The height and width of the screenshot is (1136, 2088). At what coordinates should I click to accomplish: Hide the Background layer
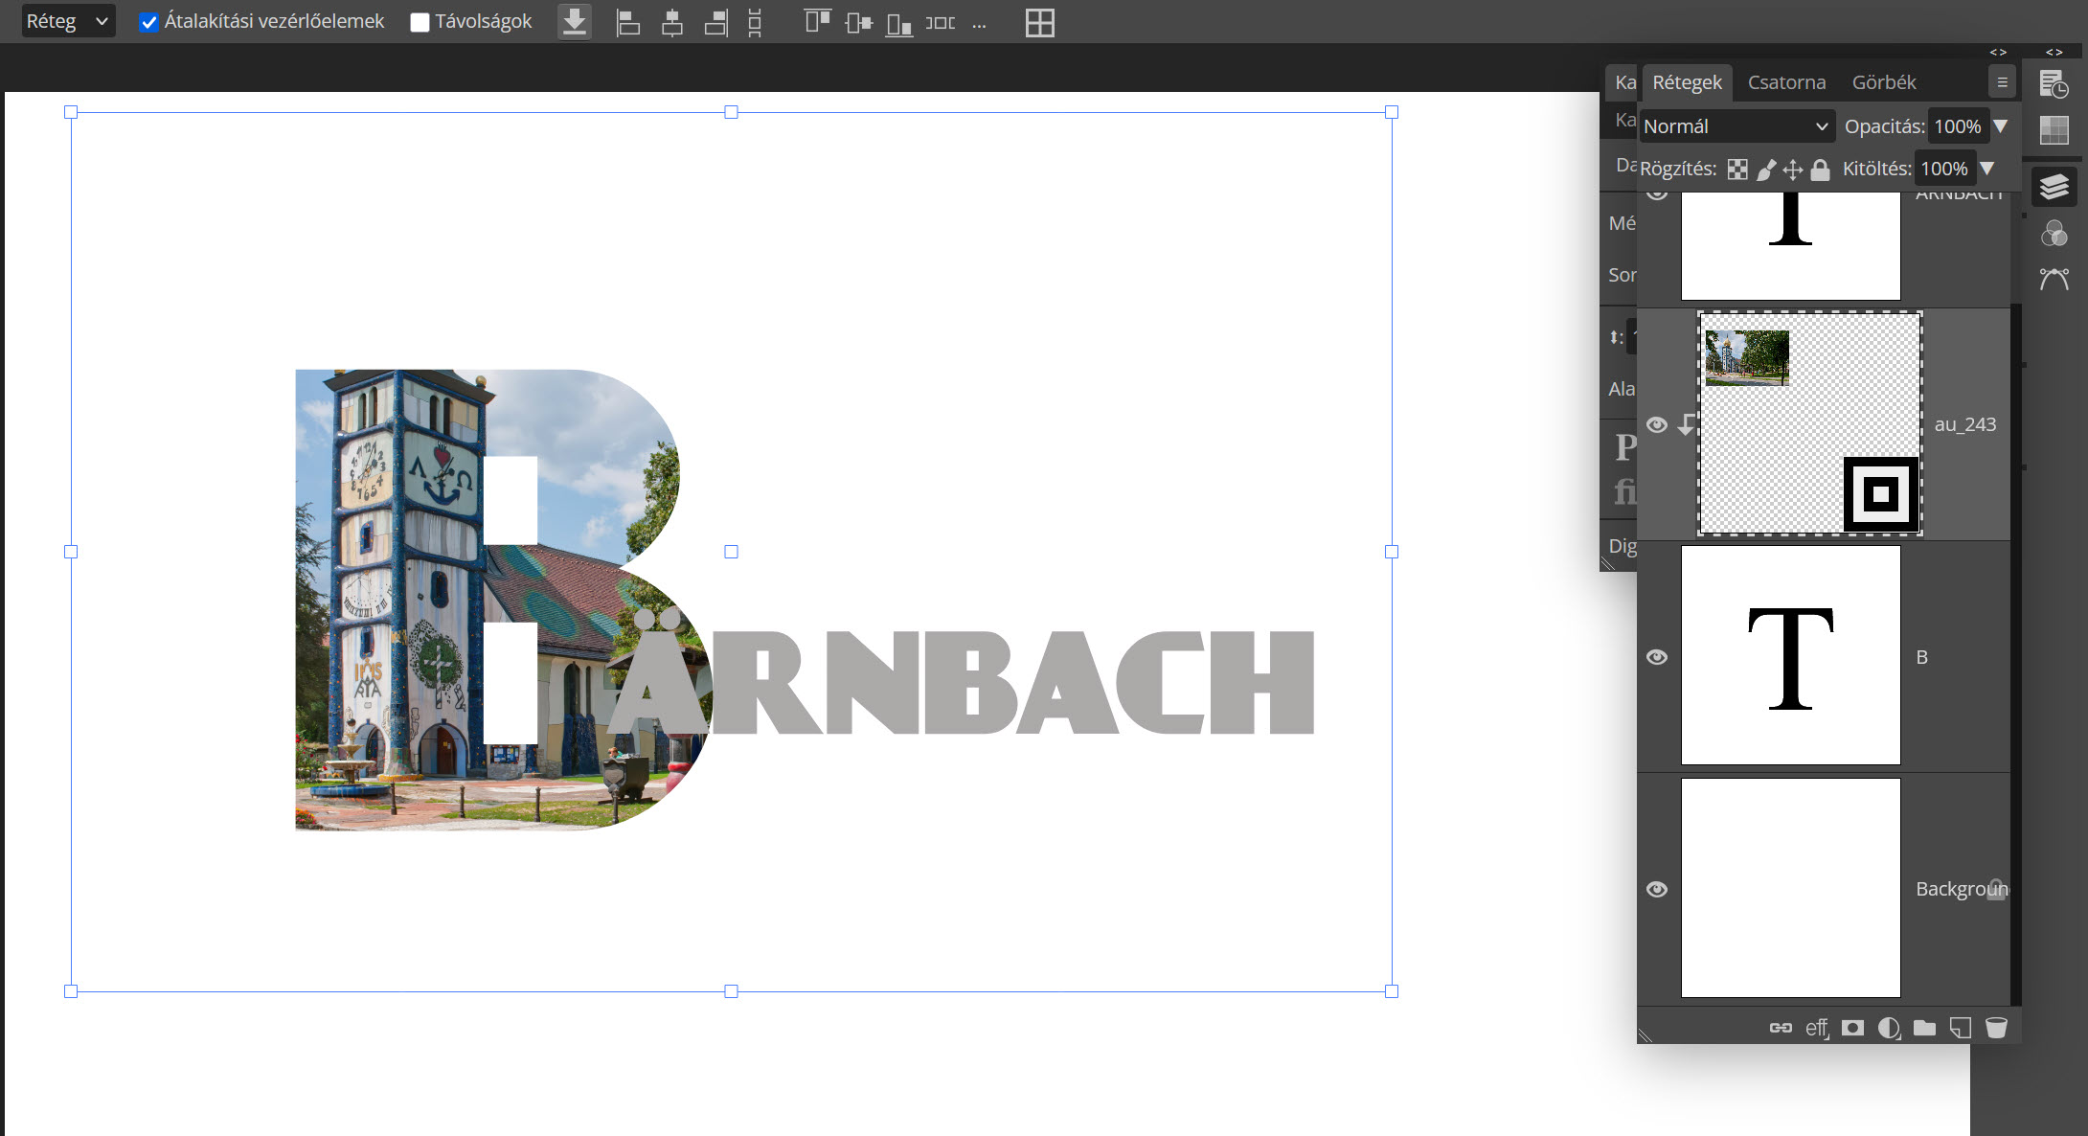tap(1657, 890)
